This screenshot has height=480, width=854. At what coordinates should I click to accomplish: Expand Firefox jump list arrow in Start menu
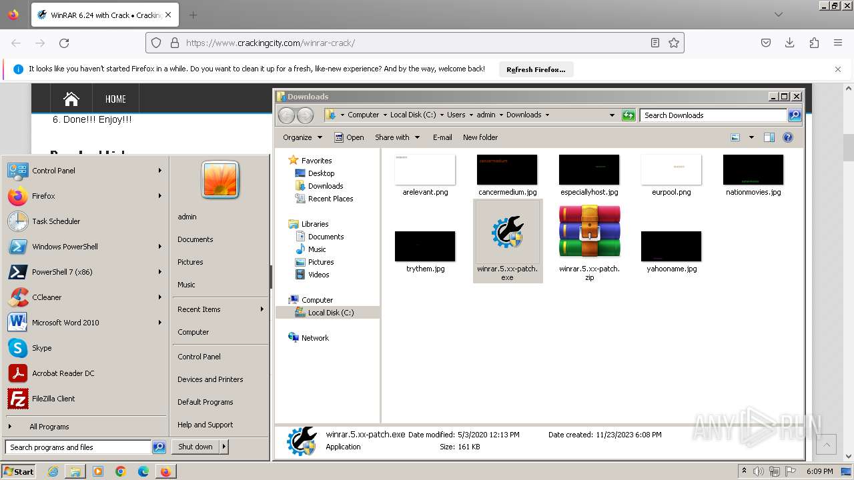tap(160, 196)
